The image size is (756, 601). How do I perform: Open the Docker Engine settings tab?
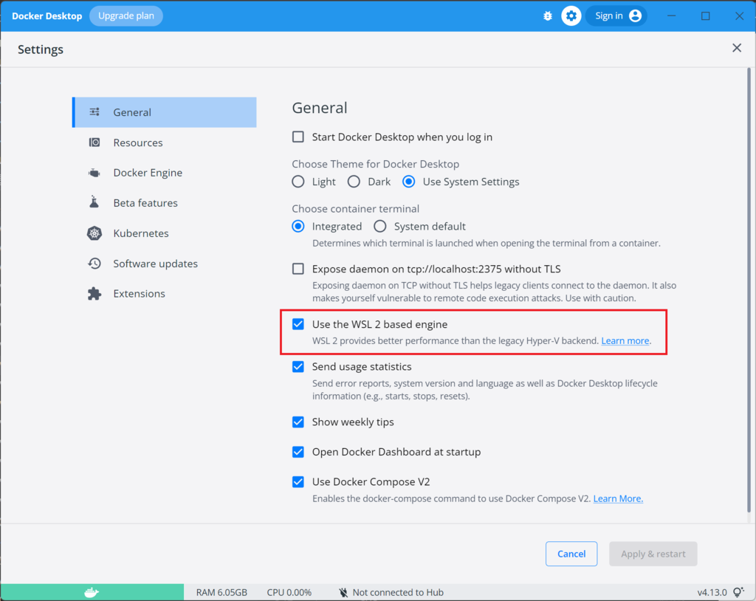coord(165,173)
